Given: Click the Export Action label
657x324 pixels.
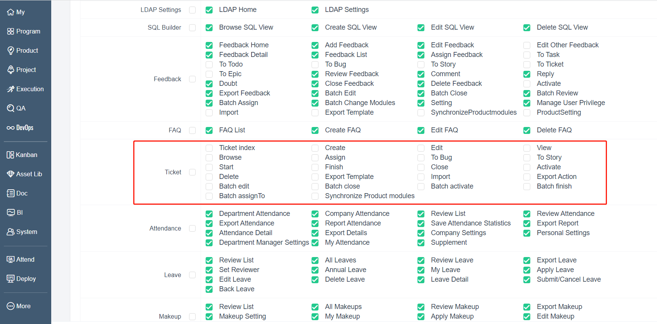Looking at the screenshot, I should 556,177.
